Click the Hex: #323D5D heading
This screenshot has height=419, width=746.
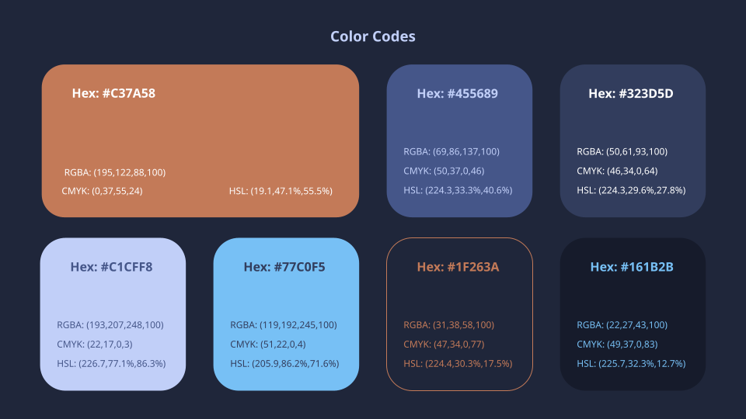pyautogui.click(x=631, y=94)
